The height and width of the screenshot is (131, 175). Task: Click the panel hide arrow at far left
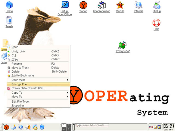click(x=1, y=127)
